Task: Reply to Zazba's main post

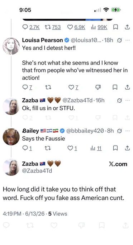Action: click(6, 225)
